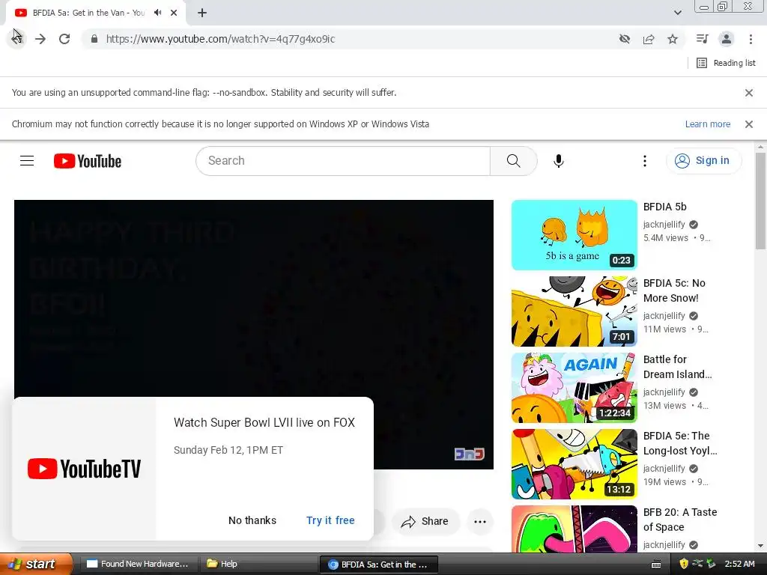Screen dimensions: 767x575
Task: Open the Chromium three-dot menu
Action: click(751, 39)
